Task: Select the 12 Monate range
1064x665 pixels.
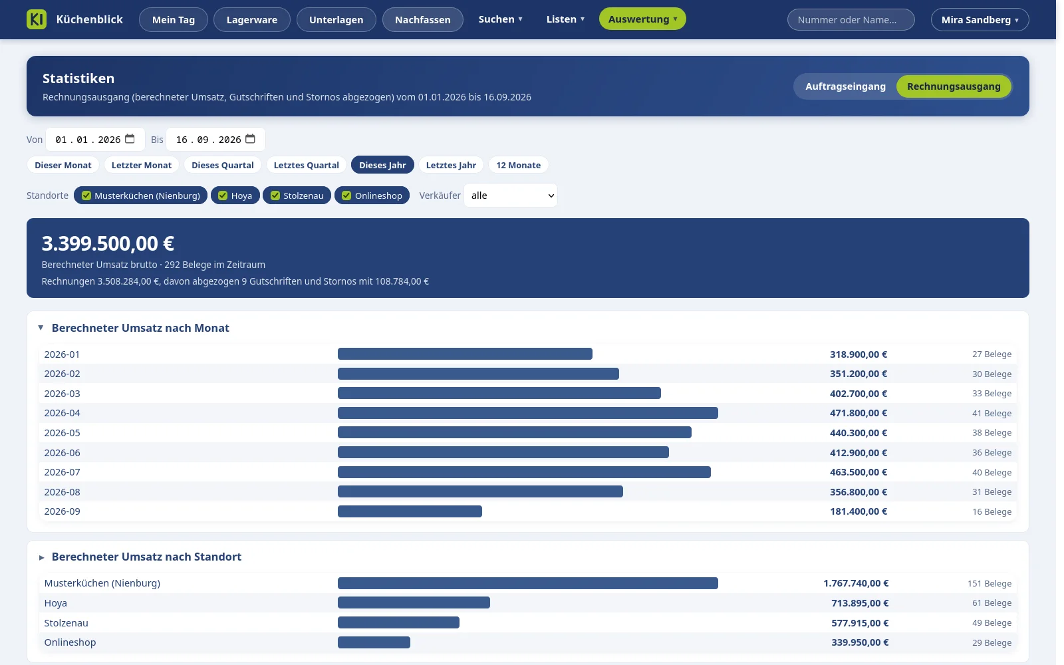Action: tap(519, 165)
